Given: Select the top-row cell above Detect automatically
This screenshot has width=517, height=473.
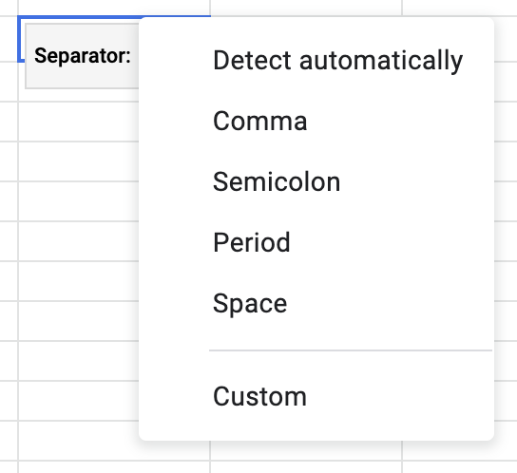Looking at the screenshot, I should [x=306, y=8].
